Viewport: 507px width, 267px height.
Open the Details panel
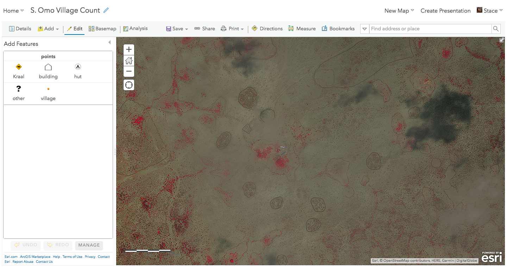(20, 29)
